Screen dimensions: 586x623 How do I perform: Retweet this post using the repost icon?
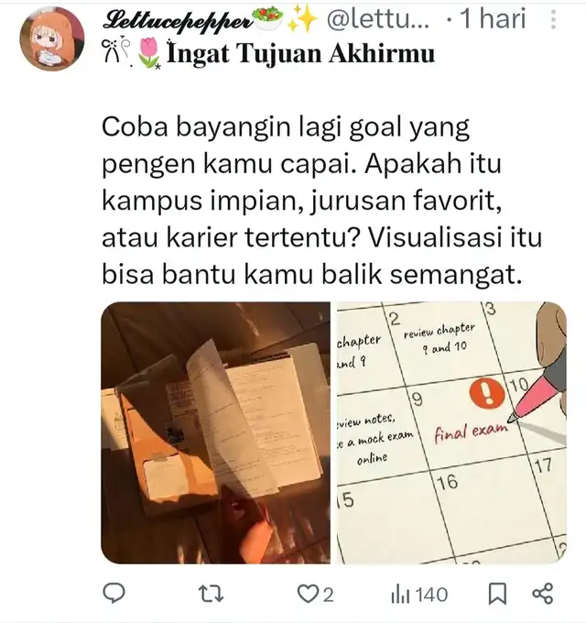click(211, 594)
